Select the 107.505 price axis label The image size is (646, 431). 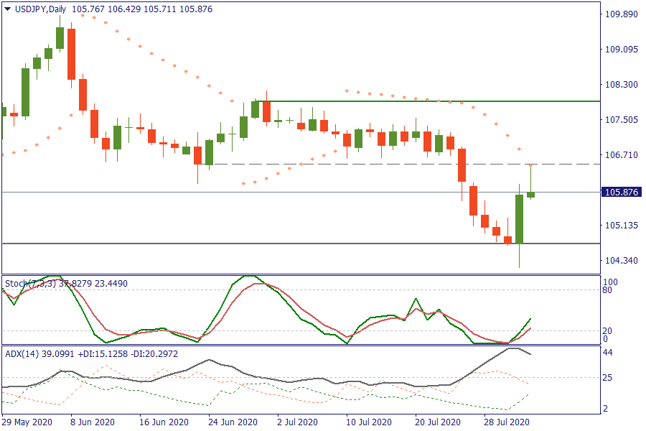[622, 120]
